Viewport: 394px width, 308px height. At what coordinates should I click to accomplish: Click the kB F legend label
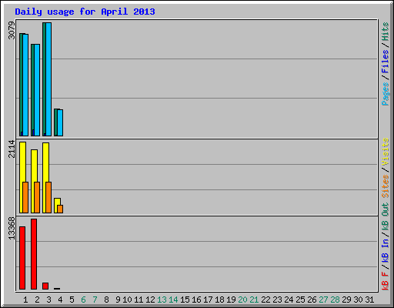385,281
